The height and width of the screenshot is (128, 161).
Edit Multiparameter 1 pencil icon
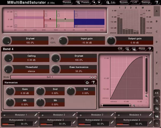[x=36, y=122]
